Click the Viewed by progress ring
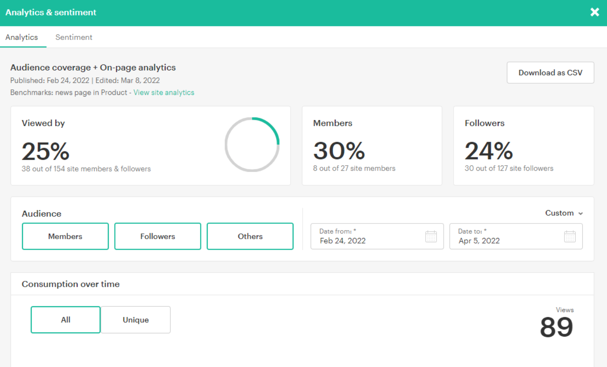Viewport: 607px width, 367px height. pyautogui.click(x=252, y=144)
